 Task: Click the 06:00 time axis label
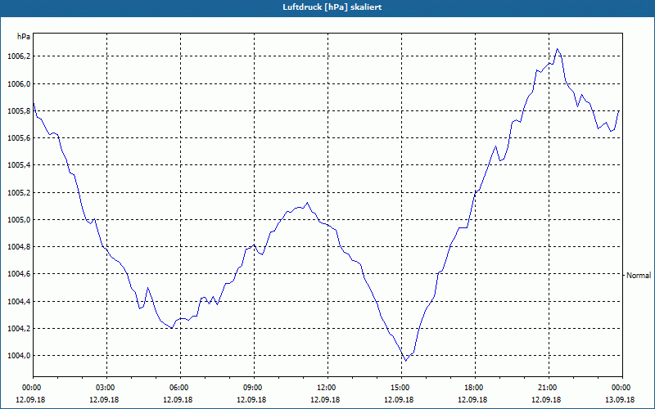pos(180,388)
